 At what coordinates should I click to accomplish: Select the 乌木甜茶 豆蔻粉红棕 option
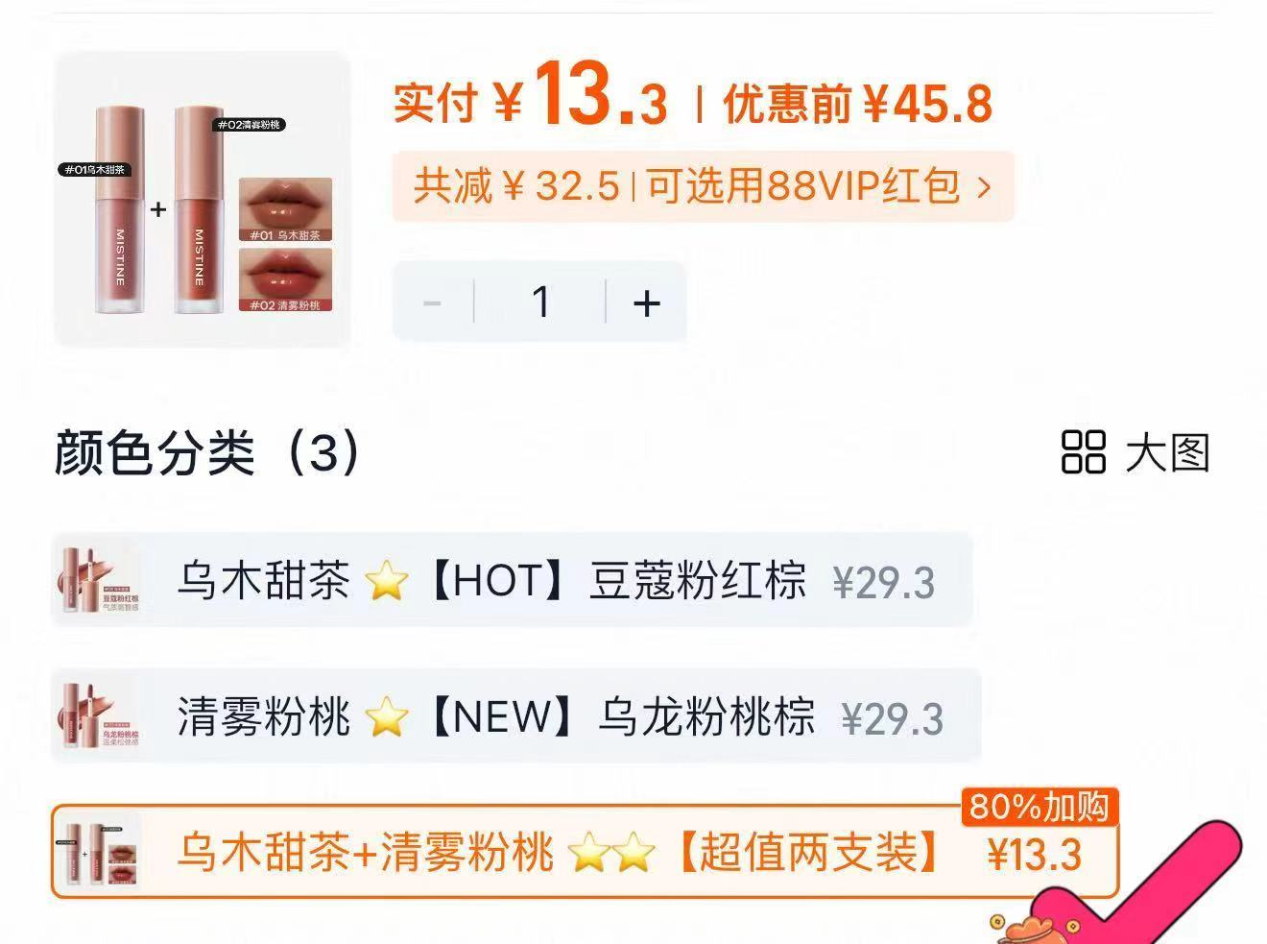point(513,580)
